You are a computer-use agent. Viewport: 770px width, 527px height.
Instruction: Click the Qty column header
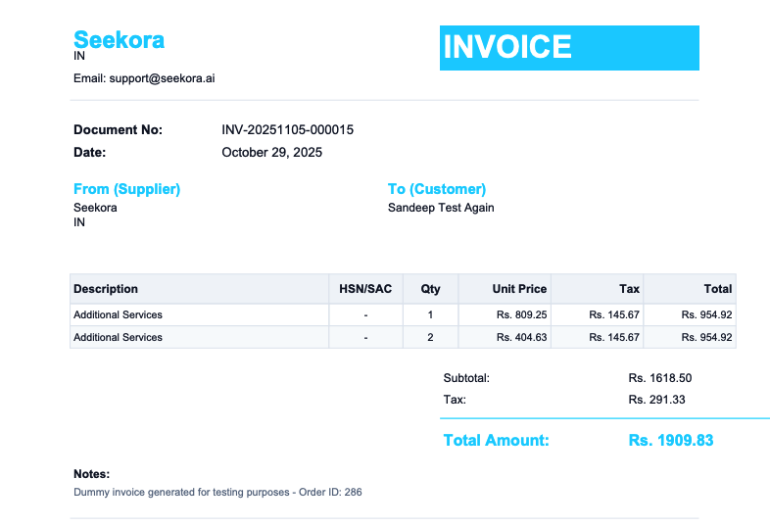[x=430, y=289]
